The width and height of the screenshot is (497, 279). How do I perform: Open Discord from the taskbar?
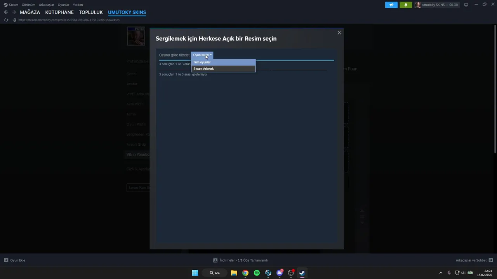click(280, 273)
